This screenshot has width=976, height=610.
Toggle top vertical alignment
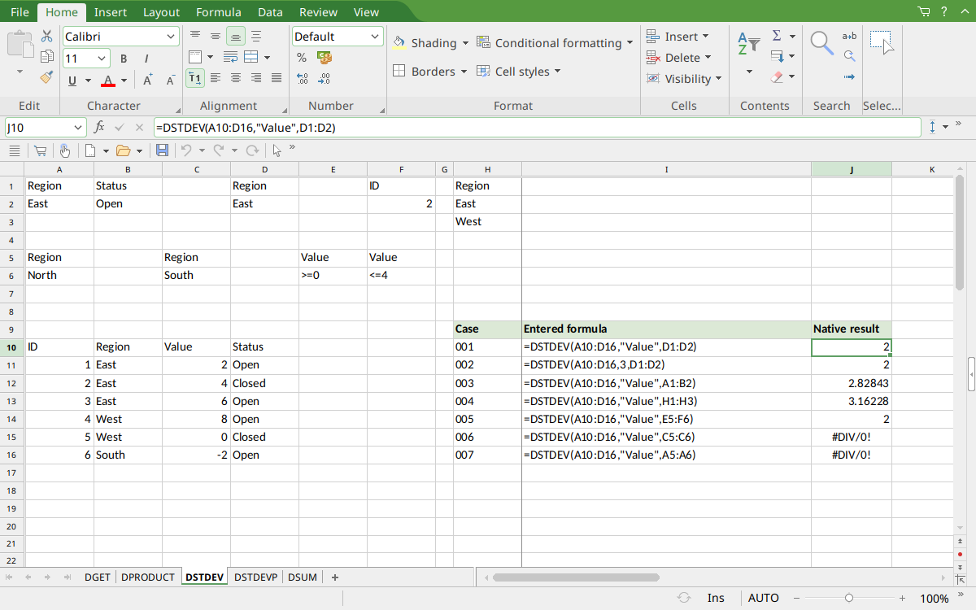click(x=195, y=36)
